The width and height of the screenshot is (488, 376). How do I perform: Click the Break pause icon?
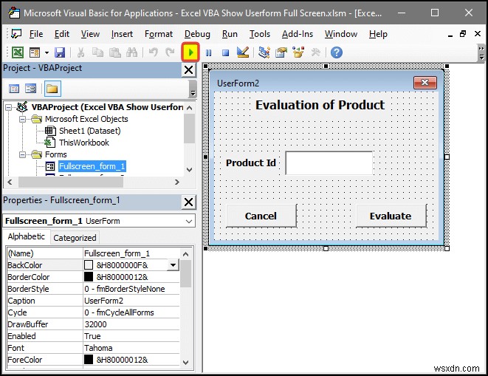(x=208, y=52)
